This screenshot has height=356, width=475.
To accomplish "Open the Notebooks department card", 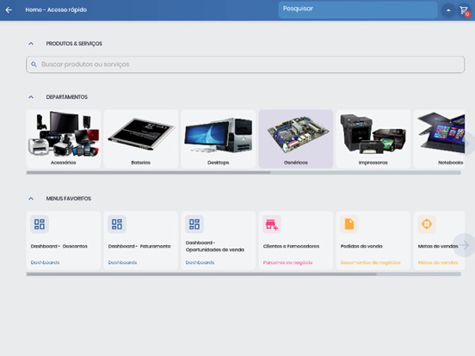I will pyautogui.click(x=439, y=139).
